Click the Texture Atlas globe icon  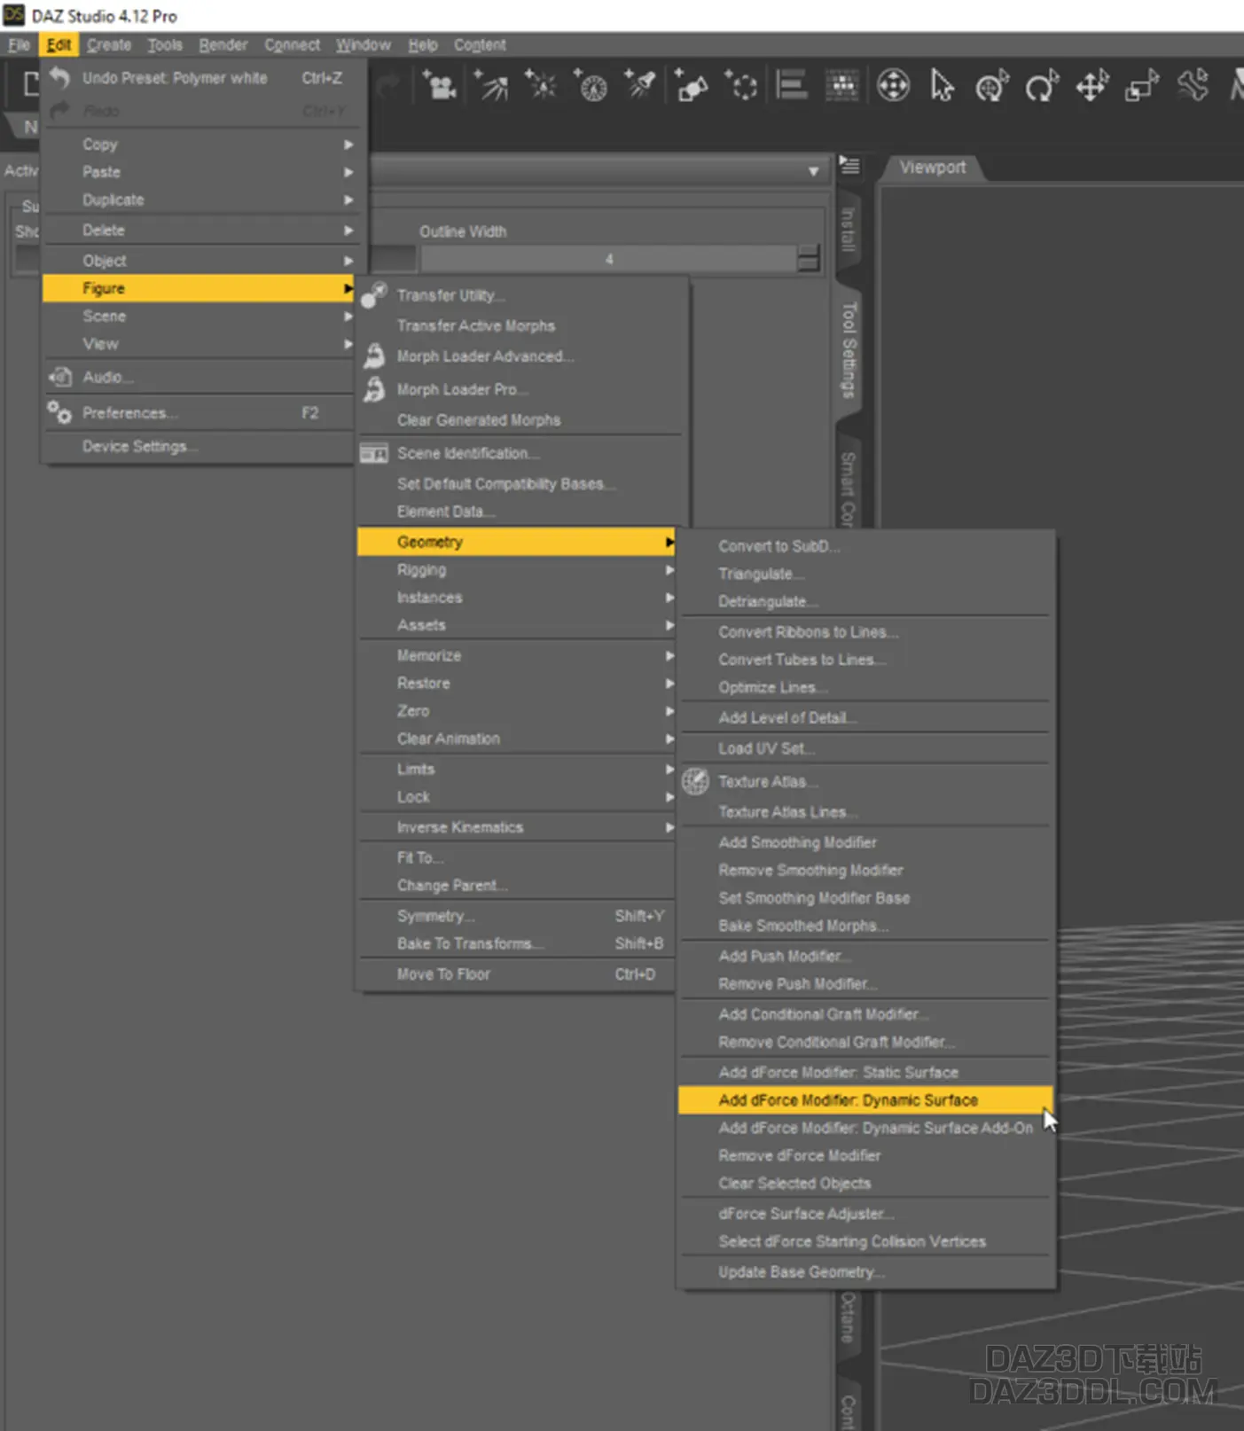coord(695,781)
